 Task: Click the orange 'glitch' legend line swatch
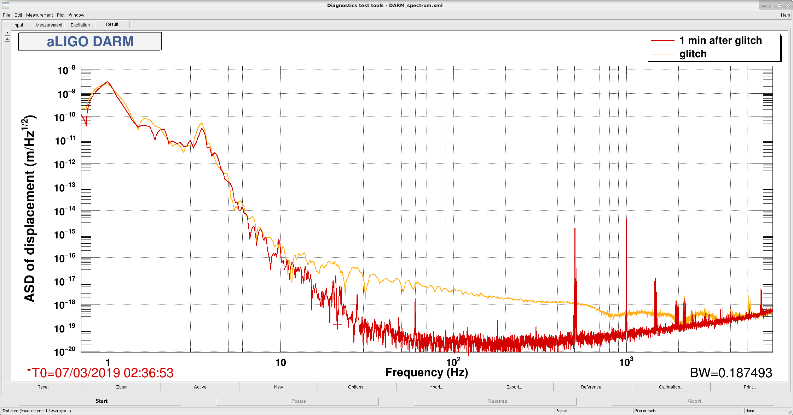(662, 54)
